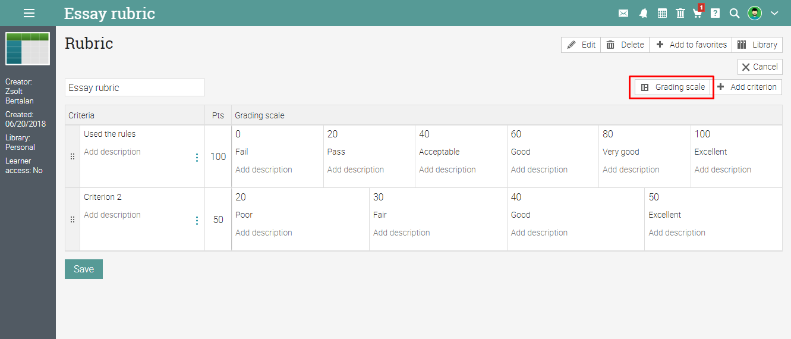791x339 pixels.
Task: Check the notifications bell
Action: click(643, 13)
